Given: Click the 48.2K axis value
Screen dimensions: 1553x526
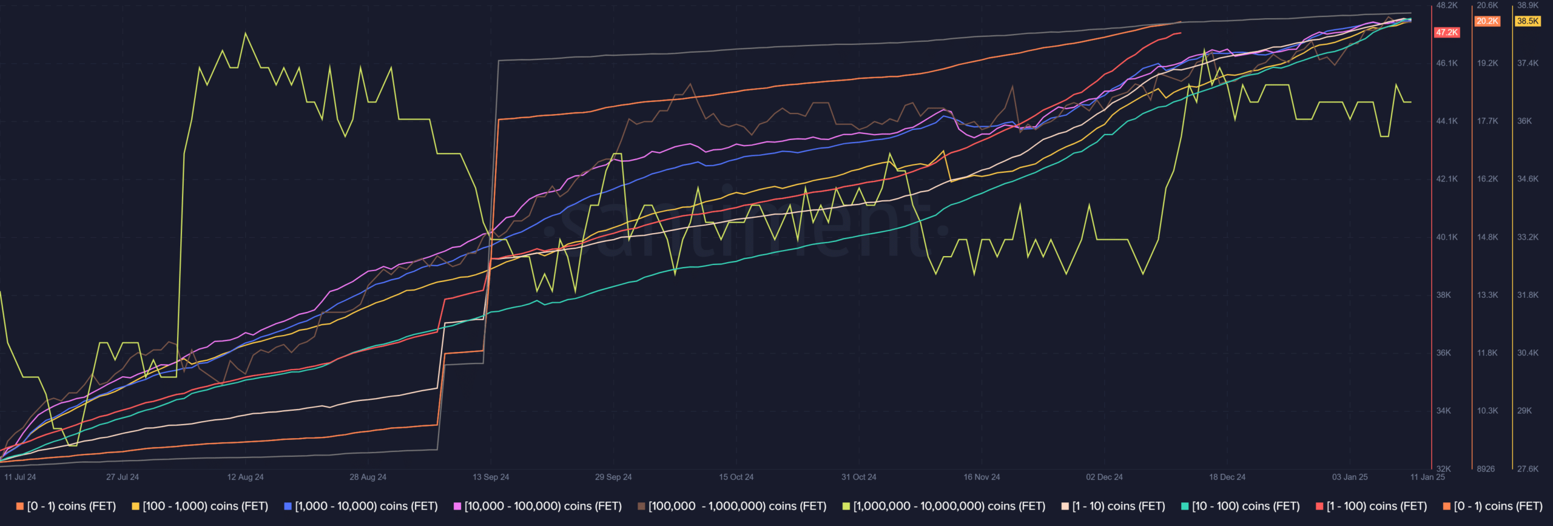Looking at the screenshot, I should point(1447,5).
